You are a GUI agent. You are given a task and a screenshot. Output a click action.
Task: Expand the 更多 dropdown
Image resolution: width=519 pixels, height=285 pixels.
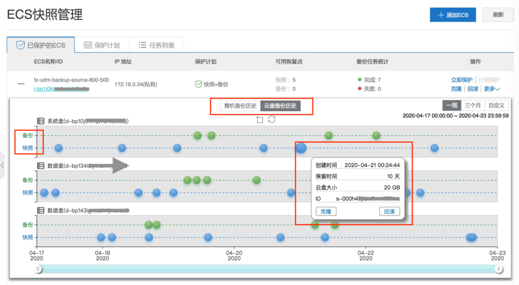[x=492, y=88]
